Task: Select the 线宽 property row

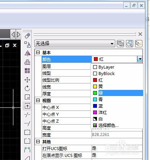Action: [66, 87]
